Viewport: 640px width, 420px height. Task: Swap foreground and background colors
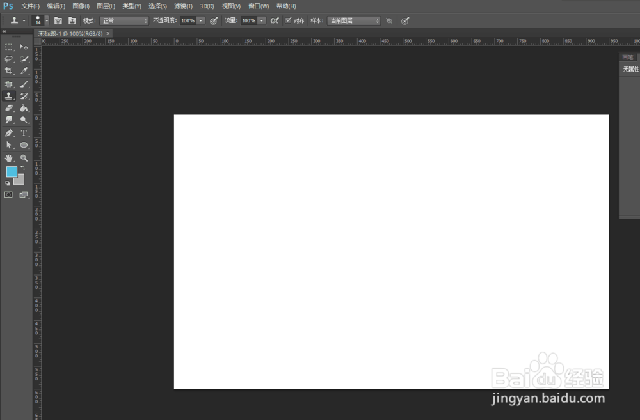click(x=23, y=168)
